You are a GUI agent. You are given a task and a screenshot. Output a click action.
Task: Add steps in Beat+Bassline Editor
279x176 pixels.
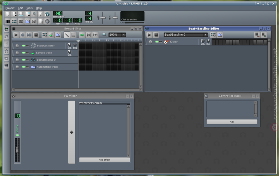coord(264,35)
